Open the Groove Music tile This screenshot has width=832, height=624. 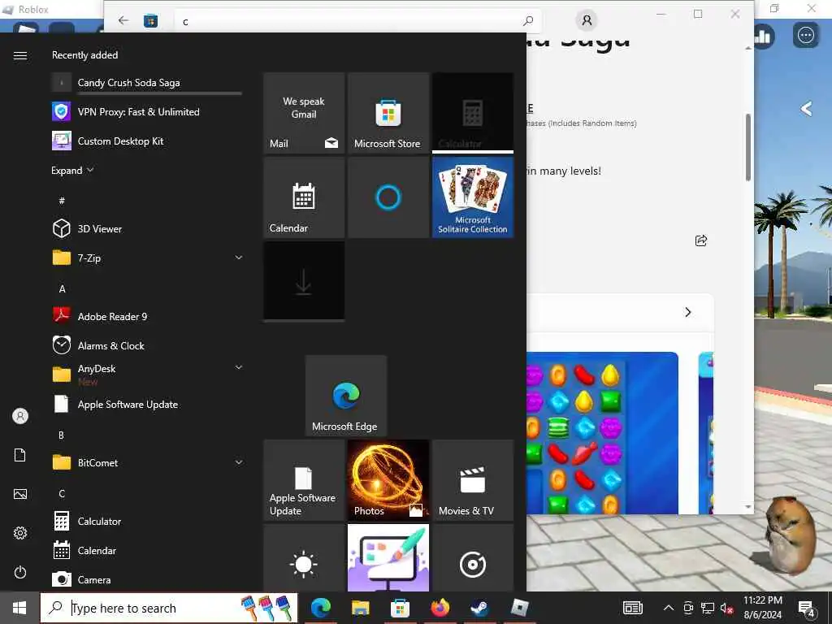pos(473,557)
